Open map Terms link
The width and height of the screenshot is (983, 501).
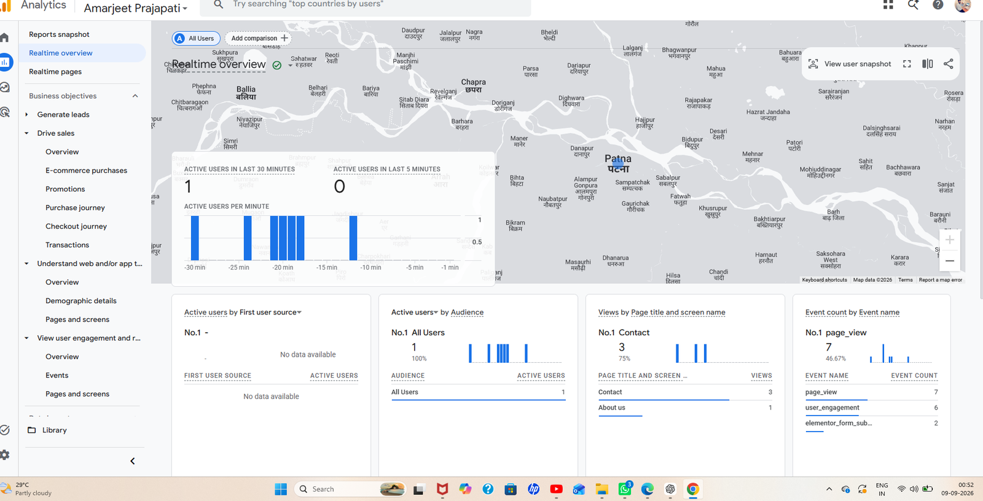pyautogui.click(x=905, y=280)
